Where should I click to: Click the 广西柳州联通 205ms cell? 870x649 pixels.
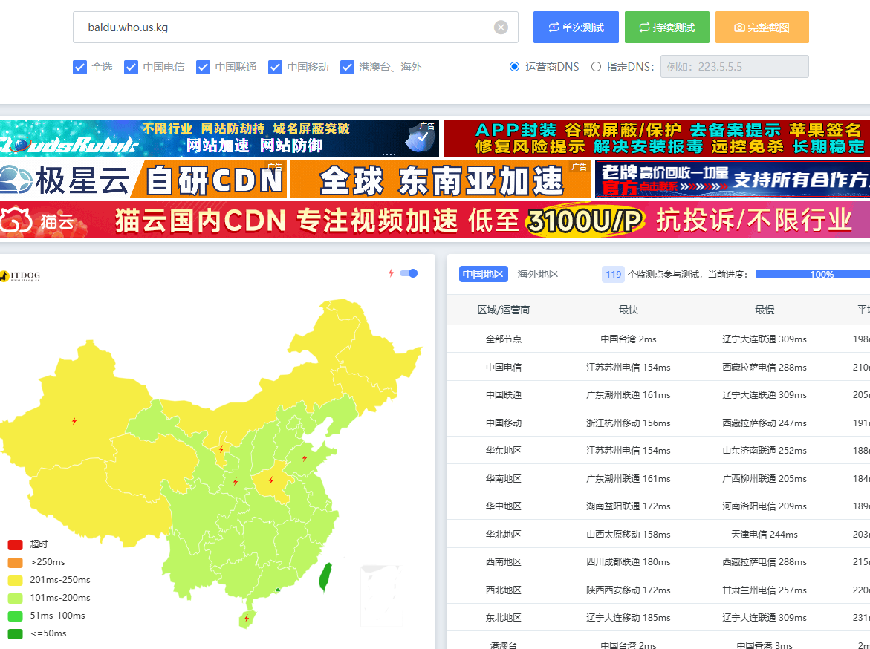click(x=765, y=478)
